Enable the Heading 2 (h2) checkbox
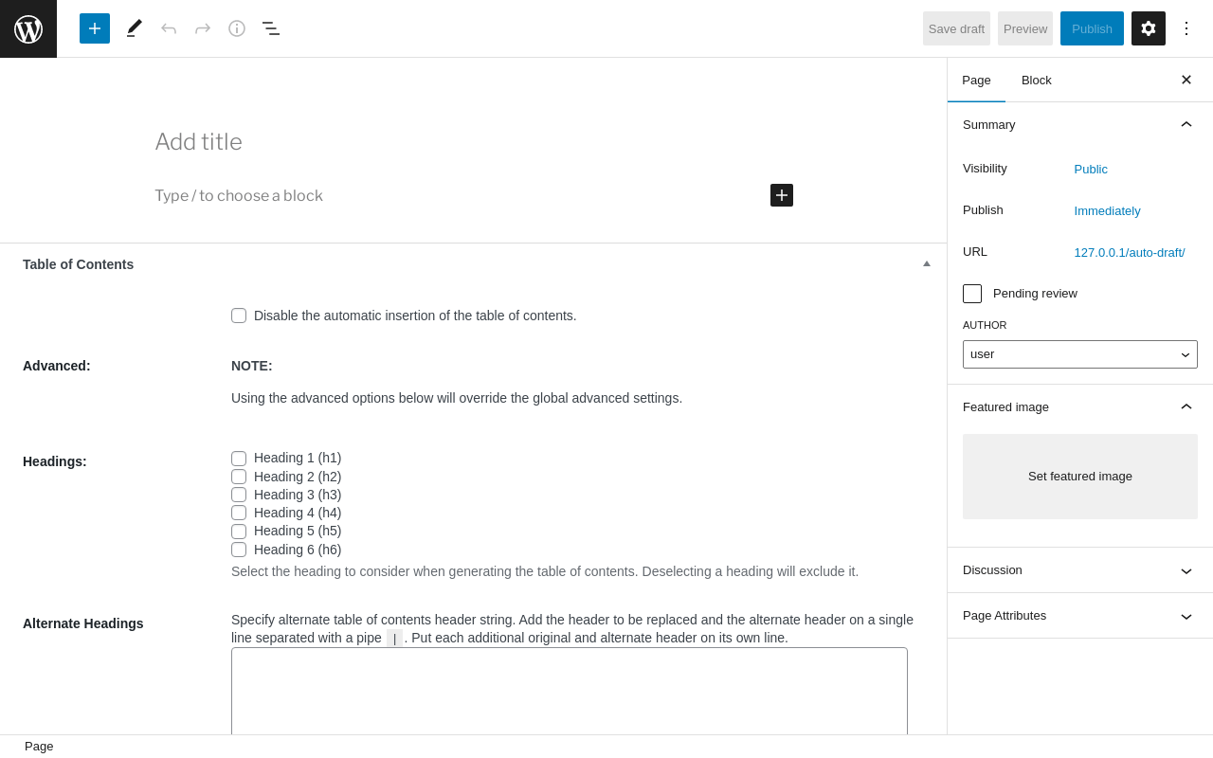 point(239,477)
